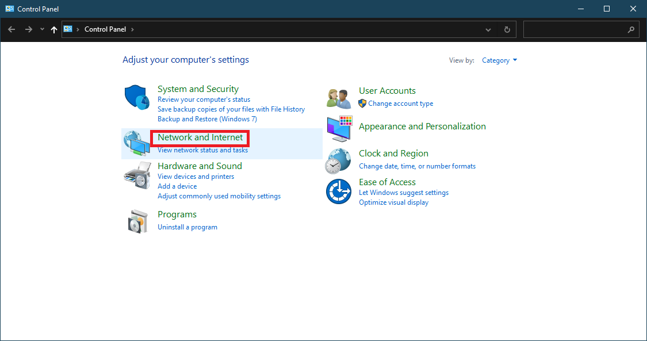Expand chevron after Control Panel breadcrumb
Screen dimensions: 647x341
(x=132, y=29)
